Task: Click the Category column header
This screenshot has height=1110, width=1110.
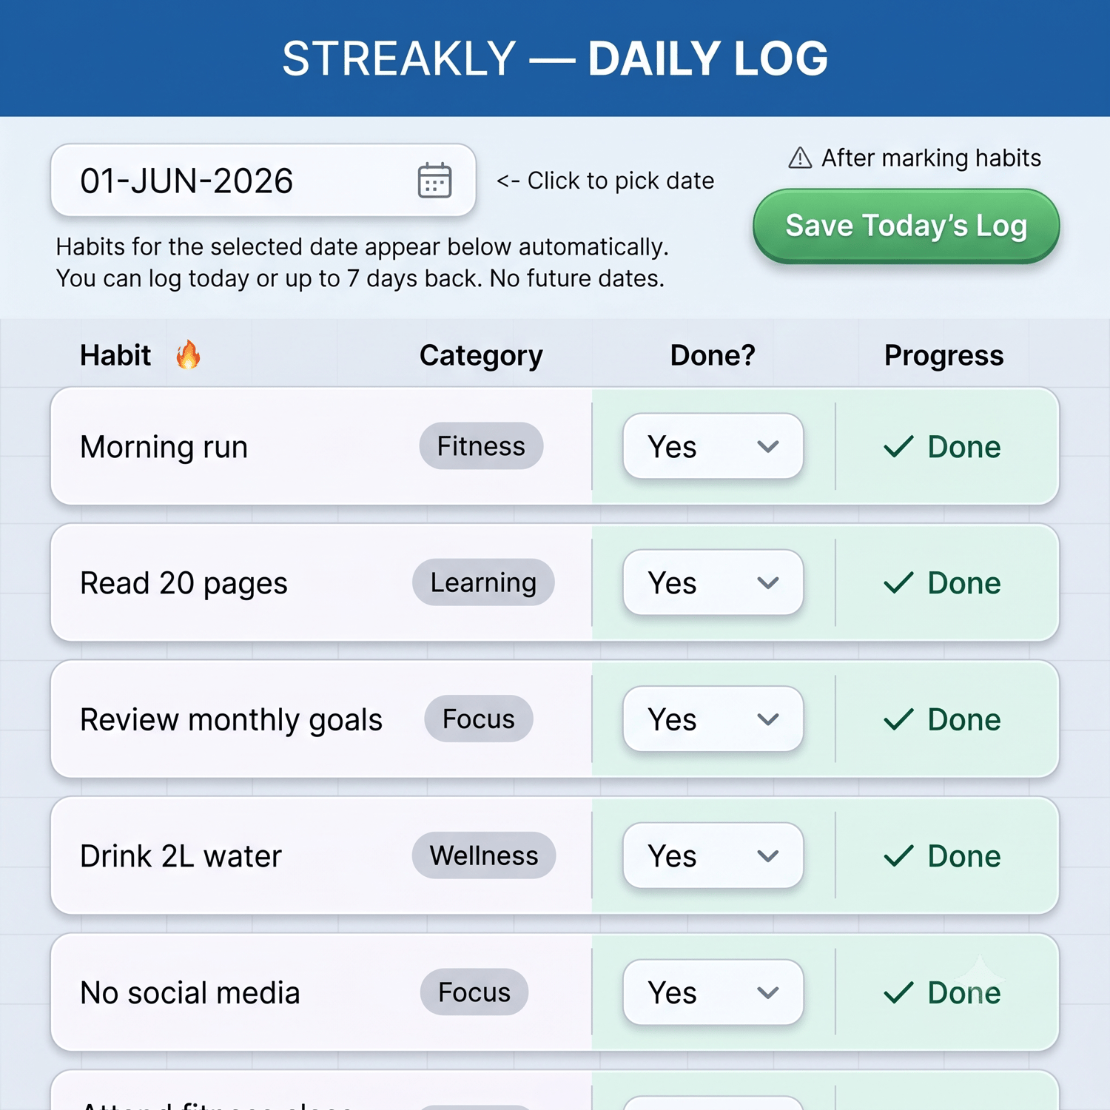Action: (x=481, y=355)
